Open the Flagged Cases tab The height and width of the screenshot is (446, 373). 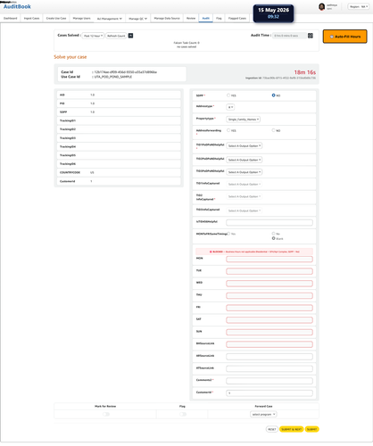pyautogui.click(x=237, y=18)
